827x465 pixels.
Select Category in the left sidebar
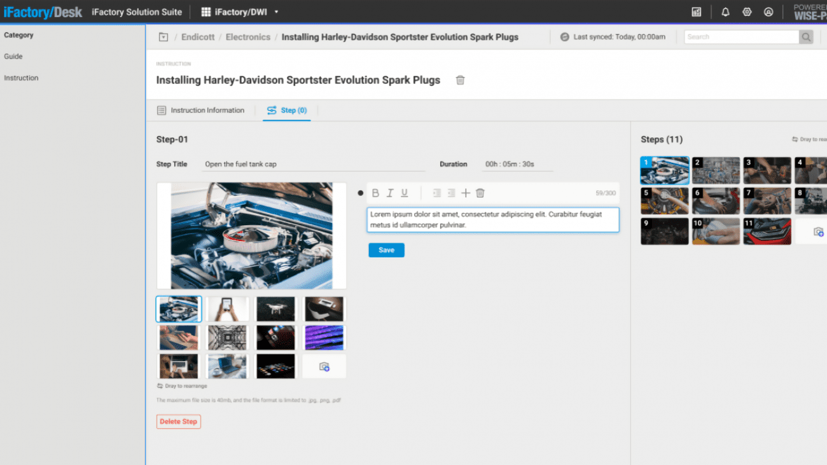[18, 35]
